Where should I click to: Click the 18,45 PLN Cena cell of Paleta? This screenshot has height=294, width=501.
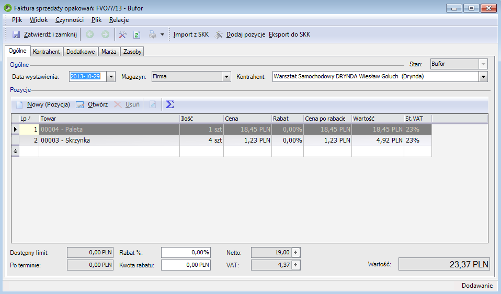pos(248,130)
